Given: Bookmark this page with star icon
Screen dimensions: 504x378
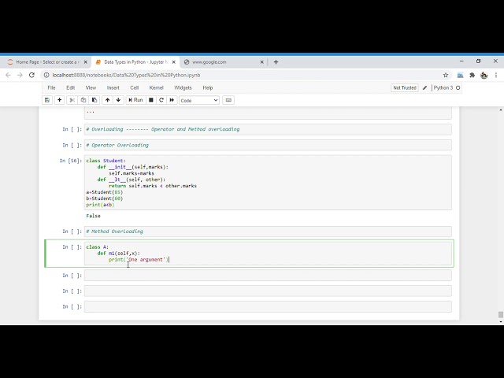Looking at the screenshot, I should [446, 75].
